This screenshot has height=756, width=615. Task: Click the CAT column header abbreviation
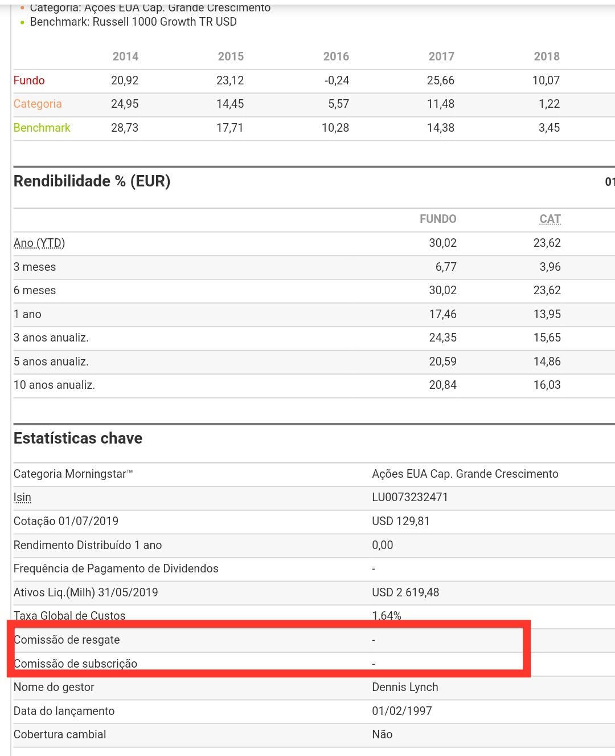tap(550, 219)
